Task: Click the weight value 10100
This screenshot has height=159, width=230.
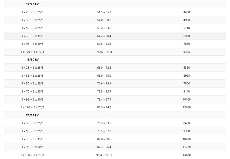Action: (187, 99)
